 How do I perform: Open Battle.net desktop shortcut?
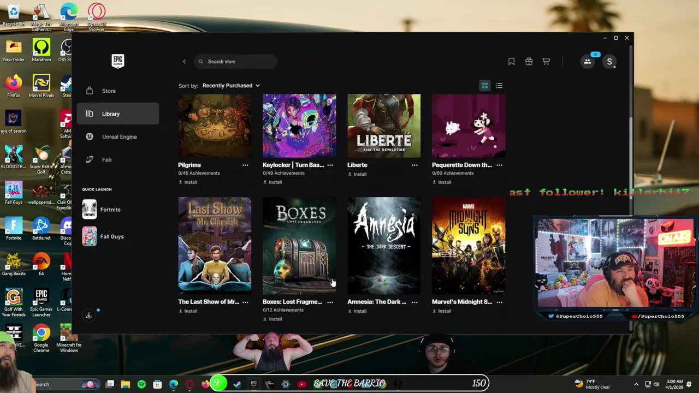[x=42, y=229]
